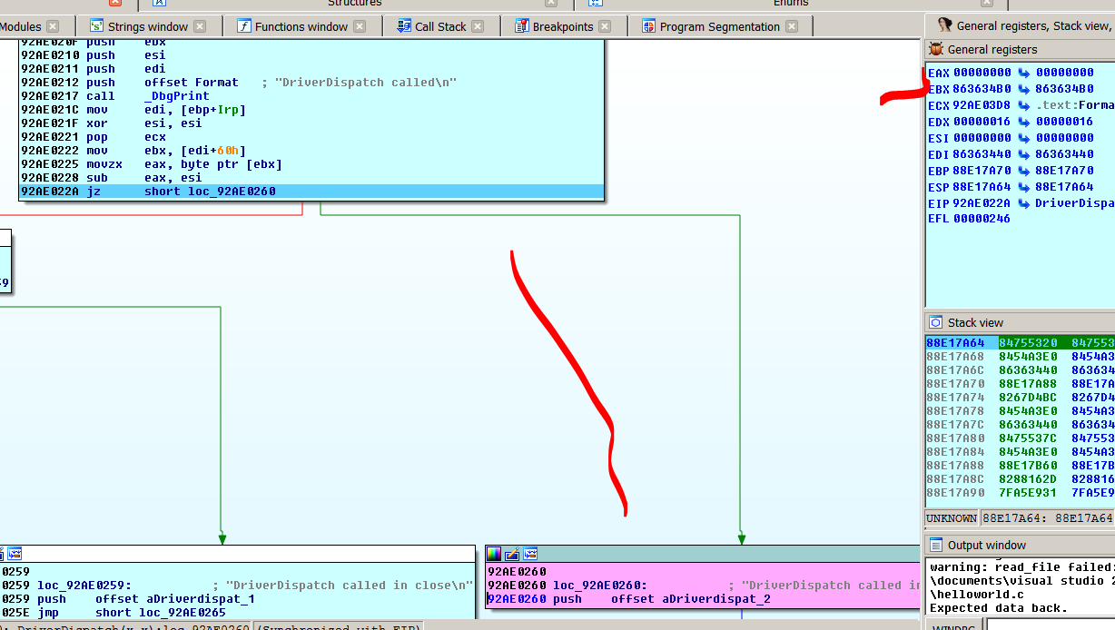Click the General registers bug icon
1115x630 pixels.
934,50
